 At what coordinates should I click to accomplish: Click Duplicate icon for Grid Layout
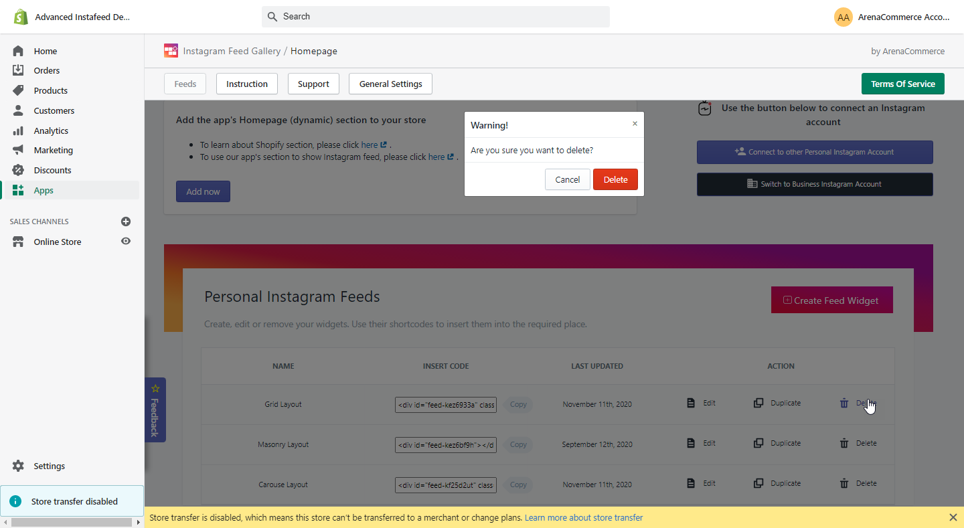click(x=758, y=403)
